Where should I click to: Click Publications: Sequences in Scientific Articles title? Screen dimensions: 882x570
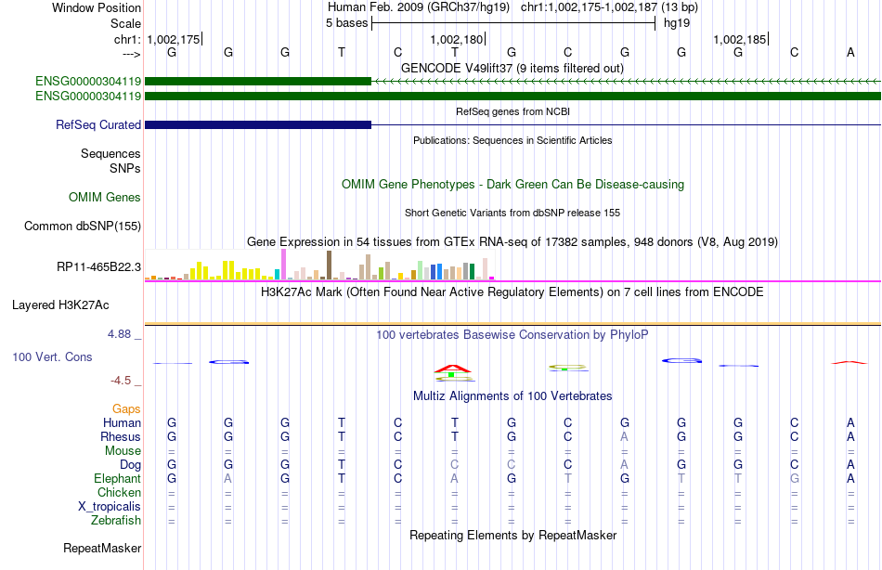512,140
